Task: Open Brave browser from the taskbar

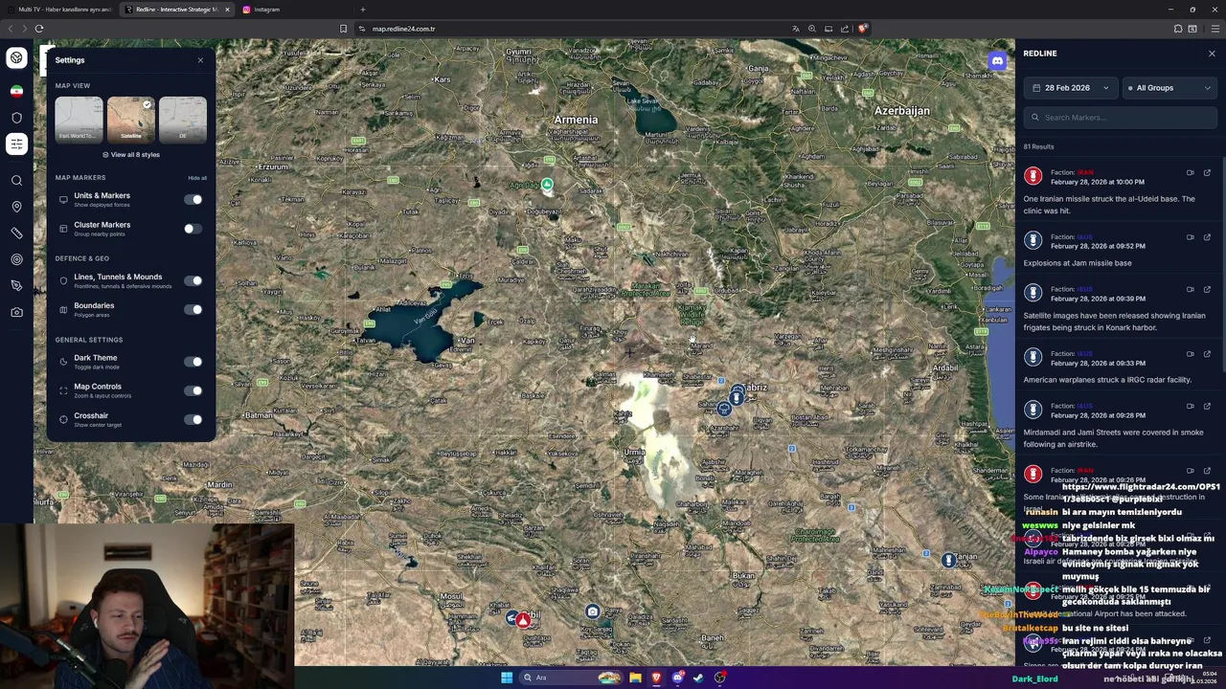Action: [x=656, y=678]
